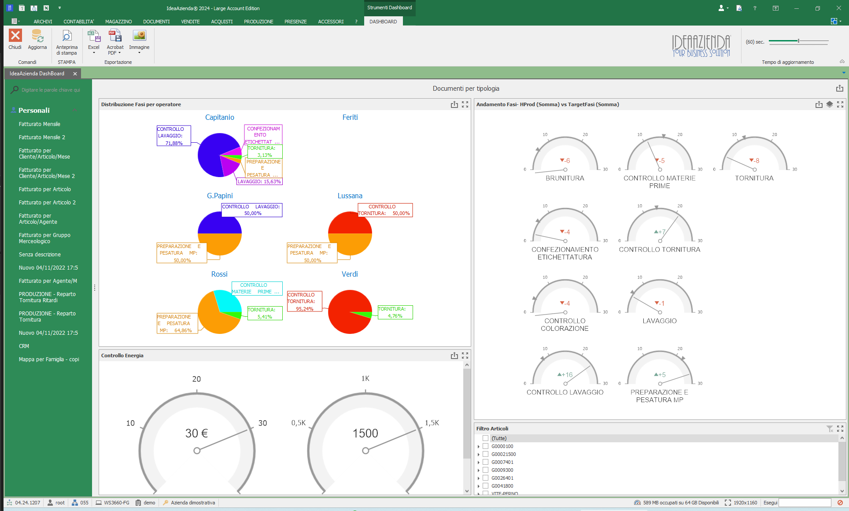The image size is (849, 511).
Task: Click the Filtro Articoli scrollbar down arrow
Action: click(842, 491)
